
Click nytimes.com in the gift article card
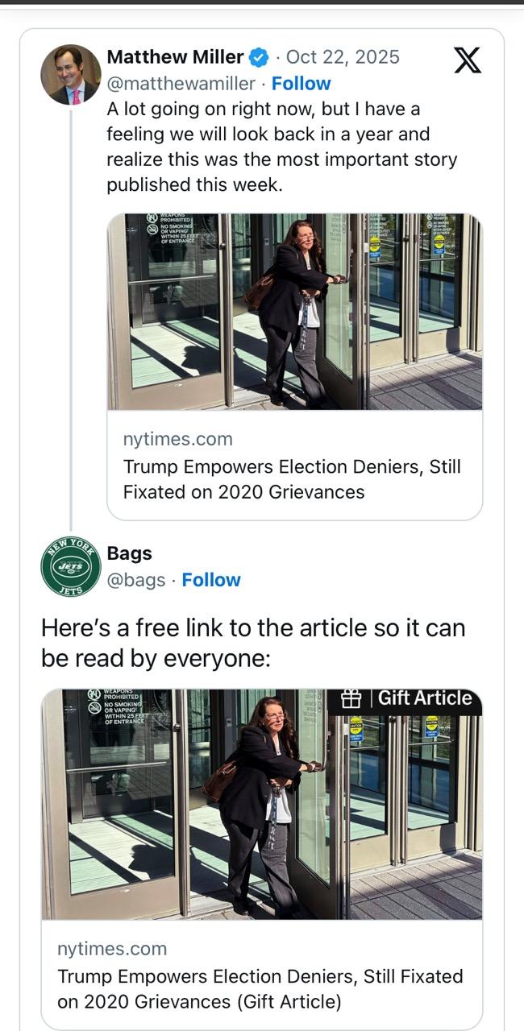[112, 949]
